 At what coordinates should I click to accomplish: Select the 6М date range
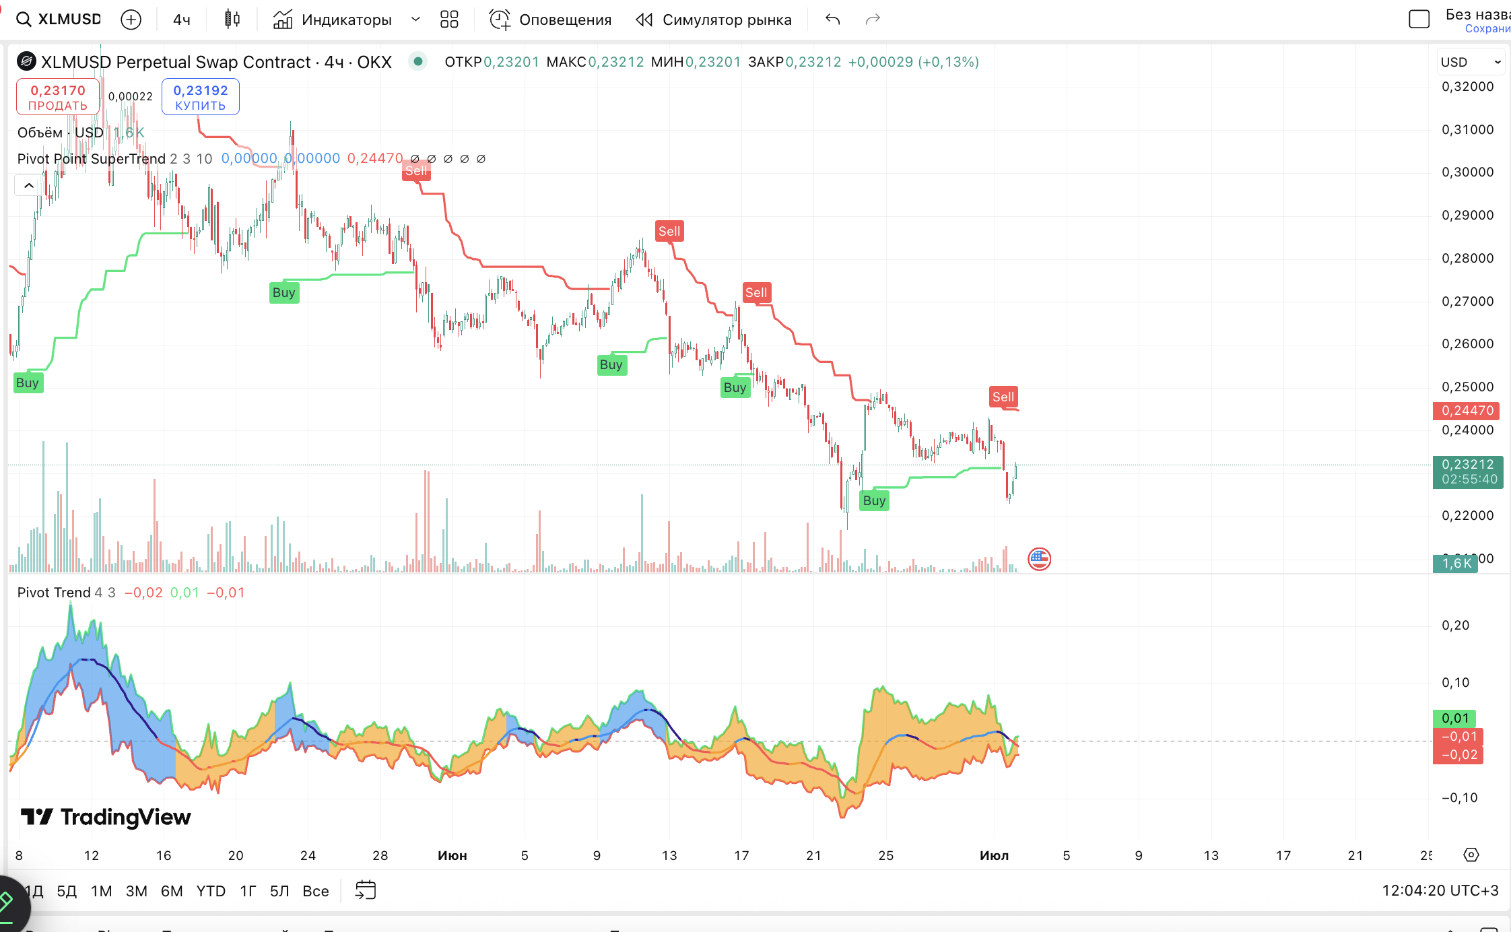click(x=172, y=891)
